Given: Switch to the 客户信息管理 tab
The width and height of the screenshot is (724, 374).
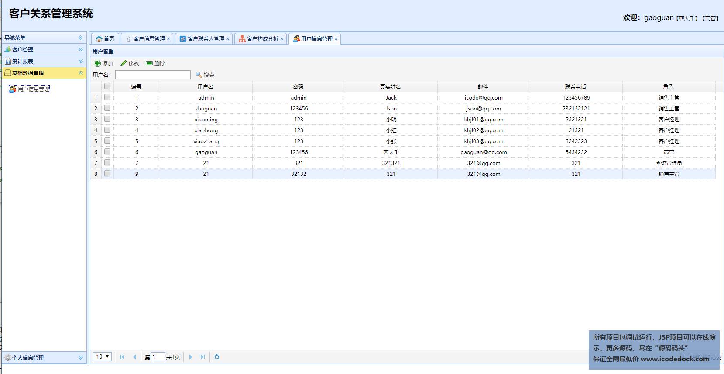Looking at the screenshot, I should tap(147, 39).
